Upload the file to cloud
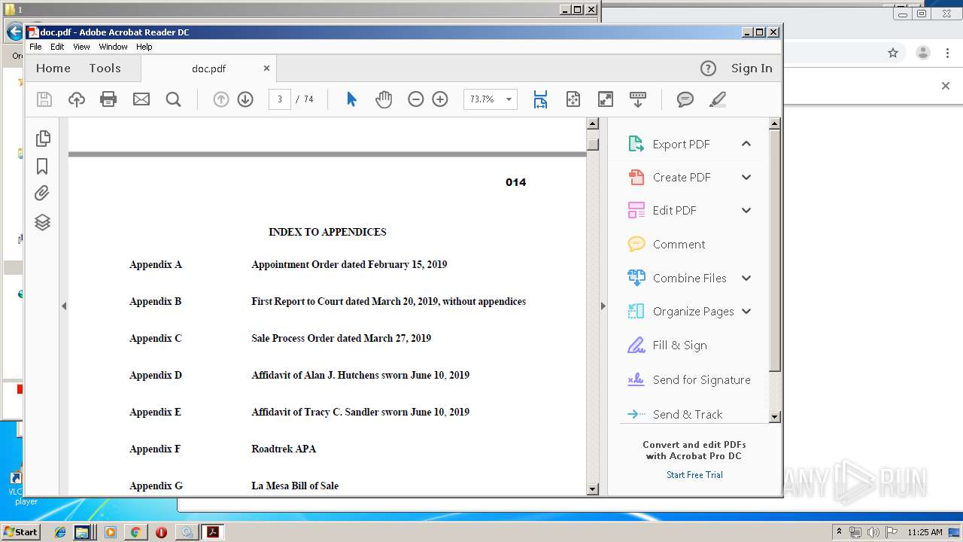Screen dimensions: 963x542 pyautogui.click(x=77, y=99)
